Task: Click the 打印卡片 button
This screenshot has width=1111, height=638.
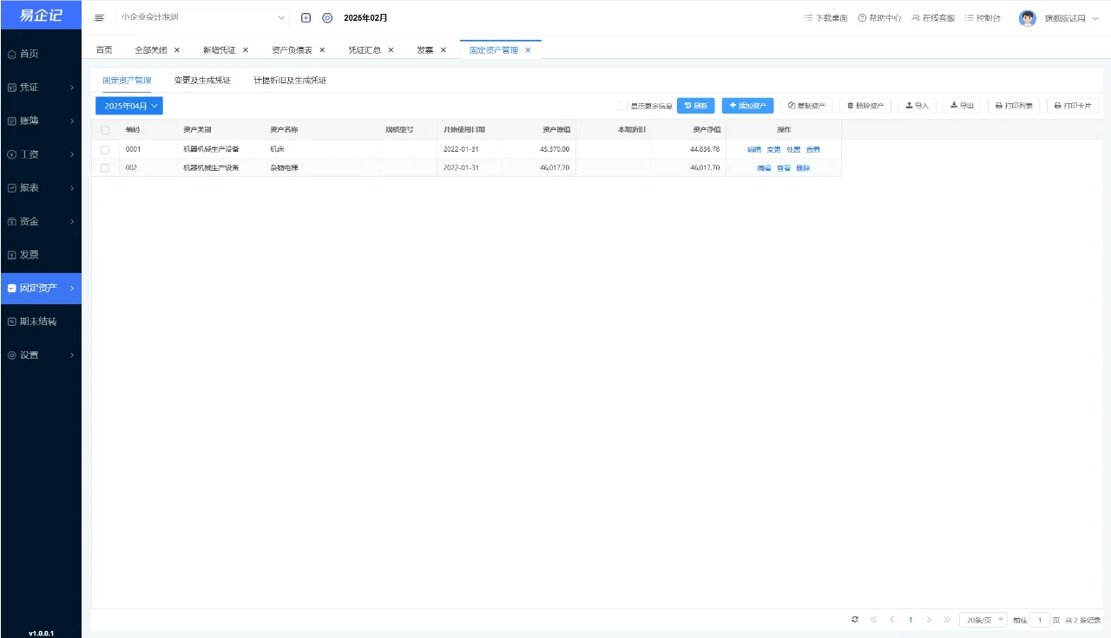Action: click(x=1072, y=106)
